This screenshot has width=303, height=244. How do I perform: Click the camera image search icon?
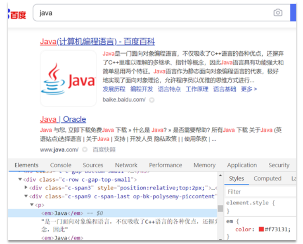278,13
